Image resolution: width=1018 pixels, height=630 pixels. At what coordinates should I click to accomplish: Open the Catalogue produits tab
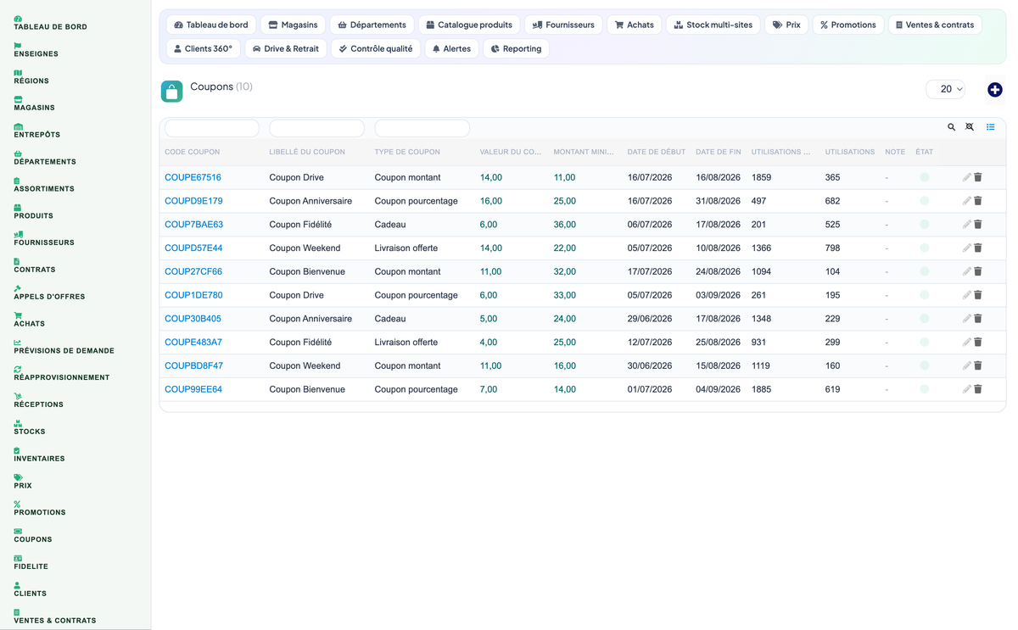tap(469, 25)
